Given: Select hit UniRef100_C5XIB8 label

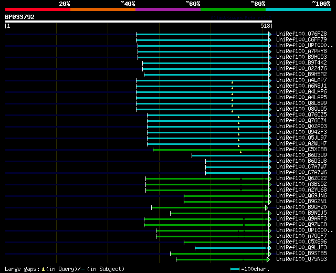Looking at the screenshot, I should point(301,150).
